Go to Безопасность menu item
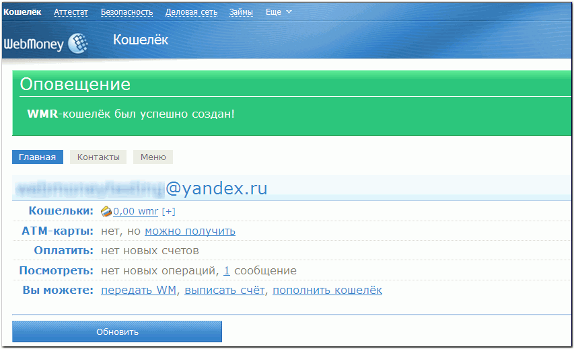This screenshot has width=574, height=349. [127, 12]
